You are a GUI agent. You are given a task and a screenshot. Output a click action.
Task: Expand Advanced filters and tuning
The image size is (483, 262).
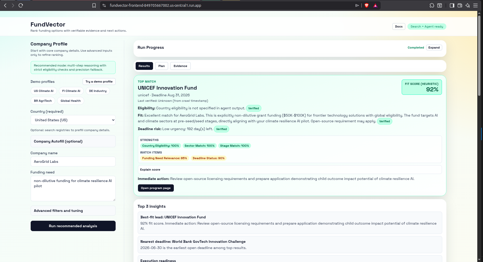73,211
